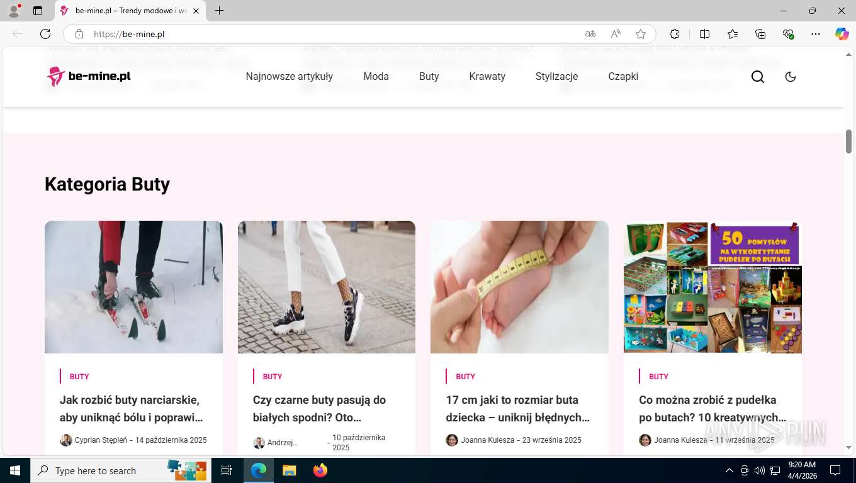Click the scrollbar up arrow
The width and height of the screenshot is (856, 483).
pyautogui.click(x=848, y=55)
